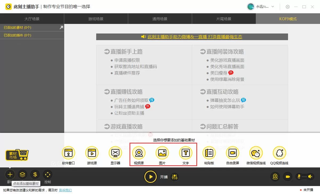The height and width of the screenshot is (194, 320).
Task: Click the 未开播 status indicator
Action: (307, 190)
